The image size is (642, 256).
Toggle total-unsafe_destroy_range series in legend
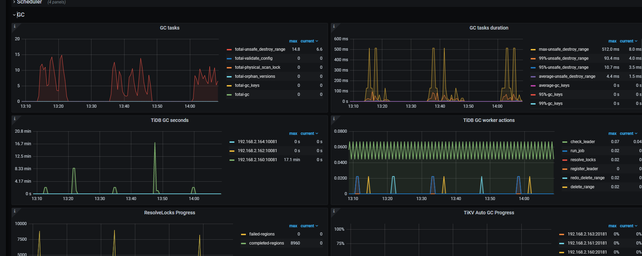coord(260,49)
